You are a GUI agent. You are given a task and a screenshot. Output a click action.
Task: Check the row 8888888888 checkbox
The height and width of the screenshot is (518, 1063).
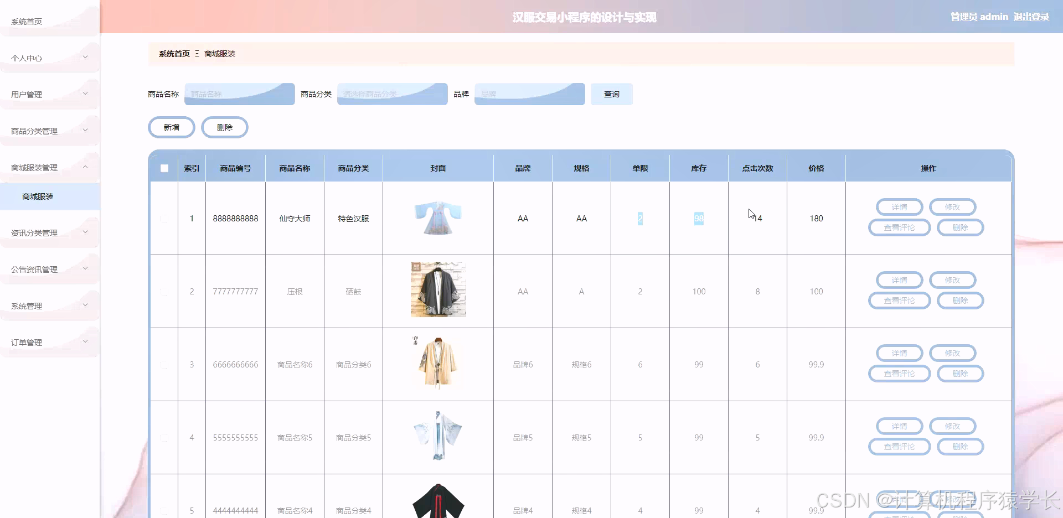(x=164, y=219)
